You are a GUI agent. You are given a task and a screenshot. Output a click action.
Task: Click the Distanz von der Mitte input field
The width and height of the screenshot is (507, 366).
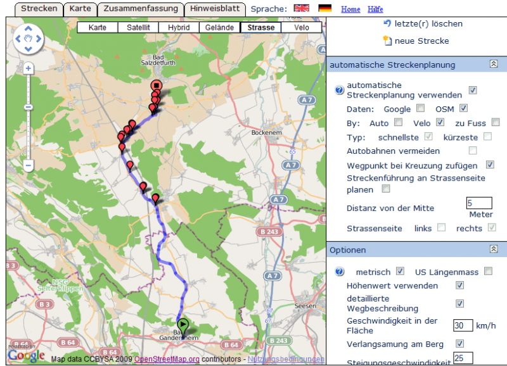479,203
